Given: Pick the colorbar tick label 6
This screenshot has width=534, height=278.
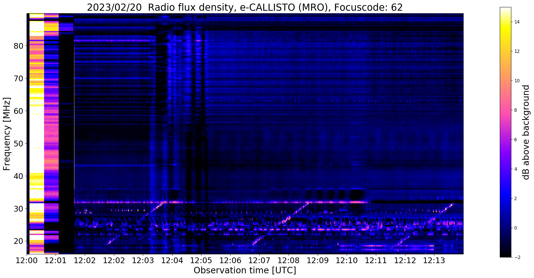Looking at the screenshot, I should click(x=515, y=140).
